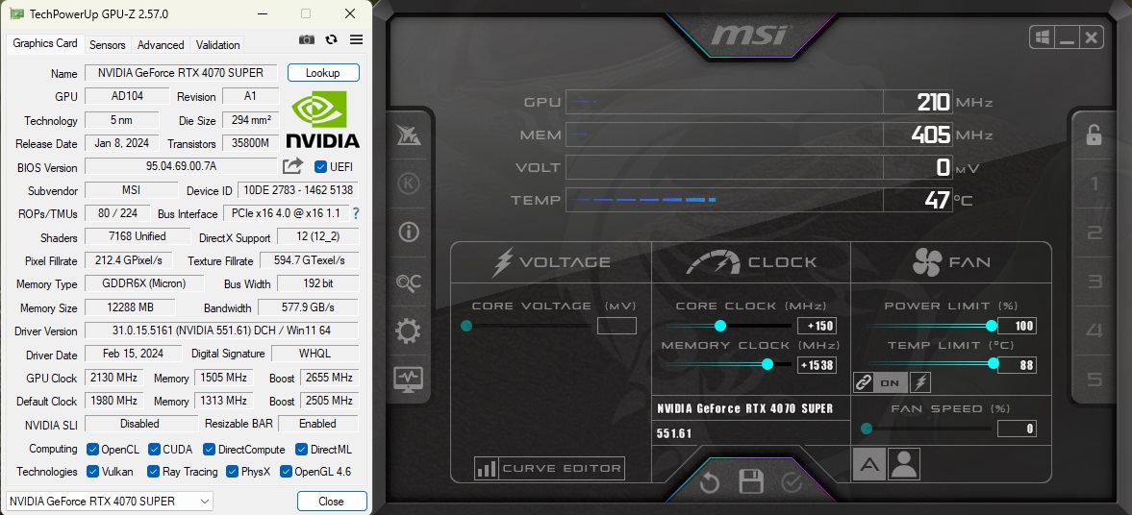
Task: Adjust the Core Clock slider handle
Action: [719, 326]
